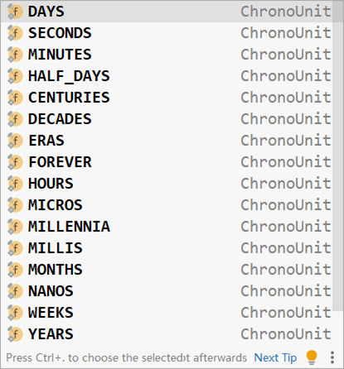Choose the HOURS suggestion
344x369 pixels.
click(167, 184)
